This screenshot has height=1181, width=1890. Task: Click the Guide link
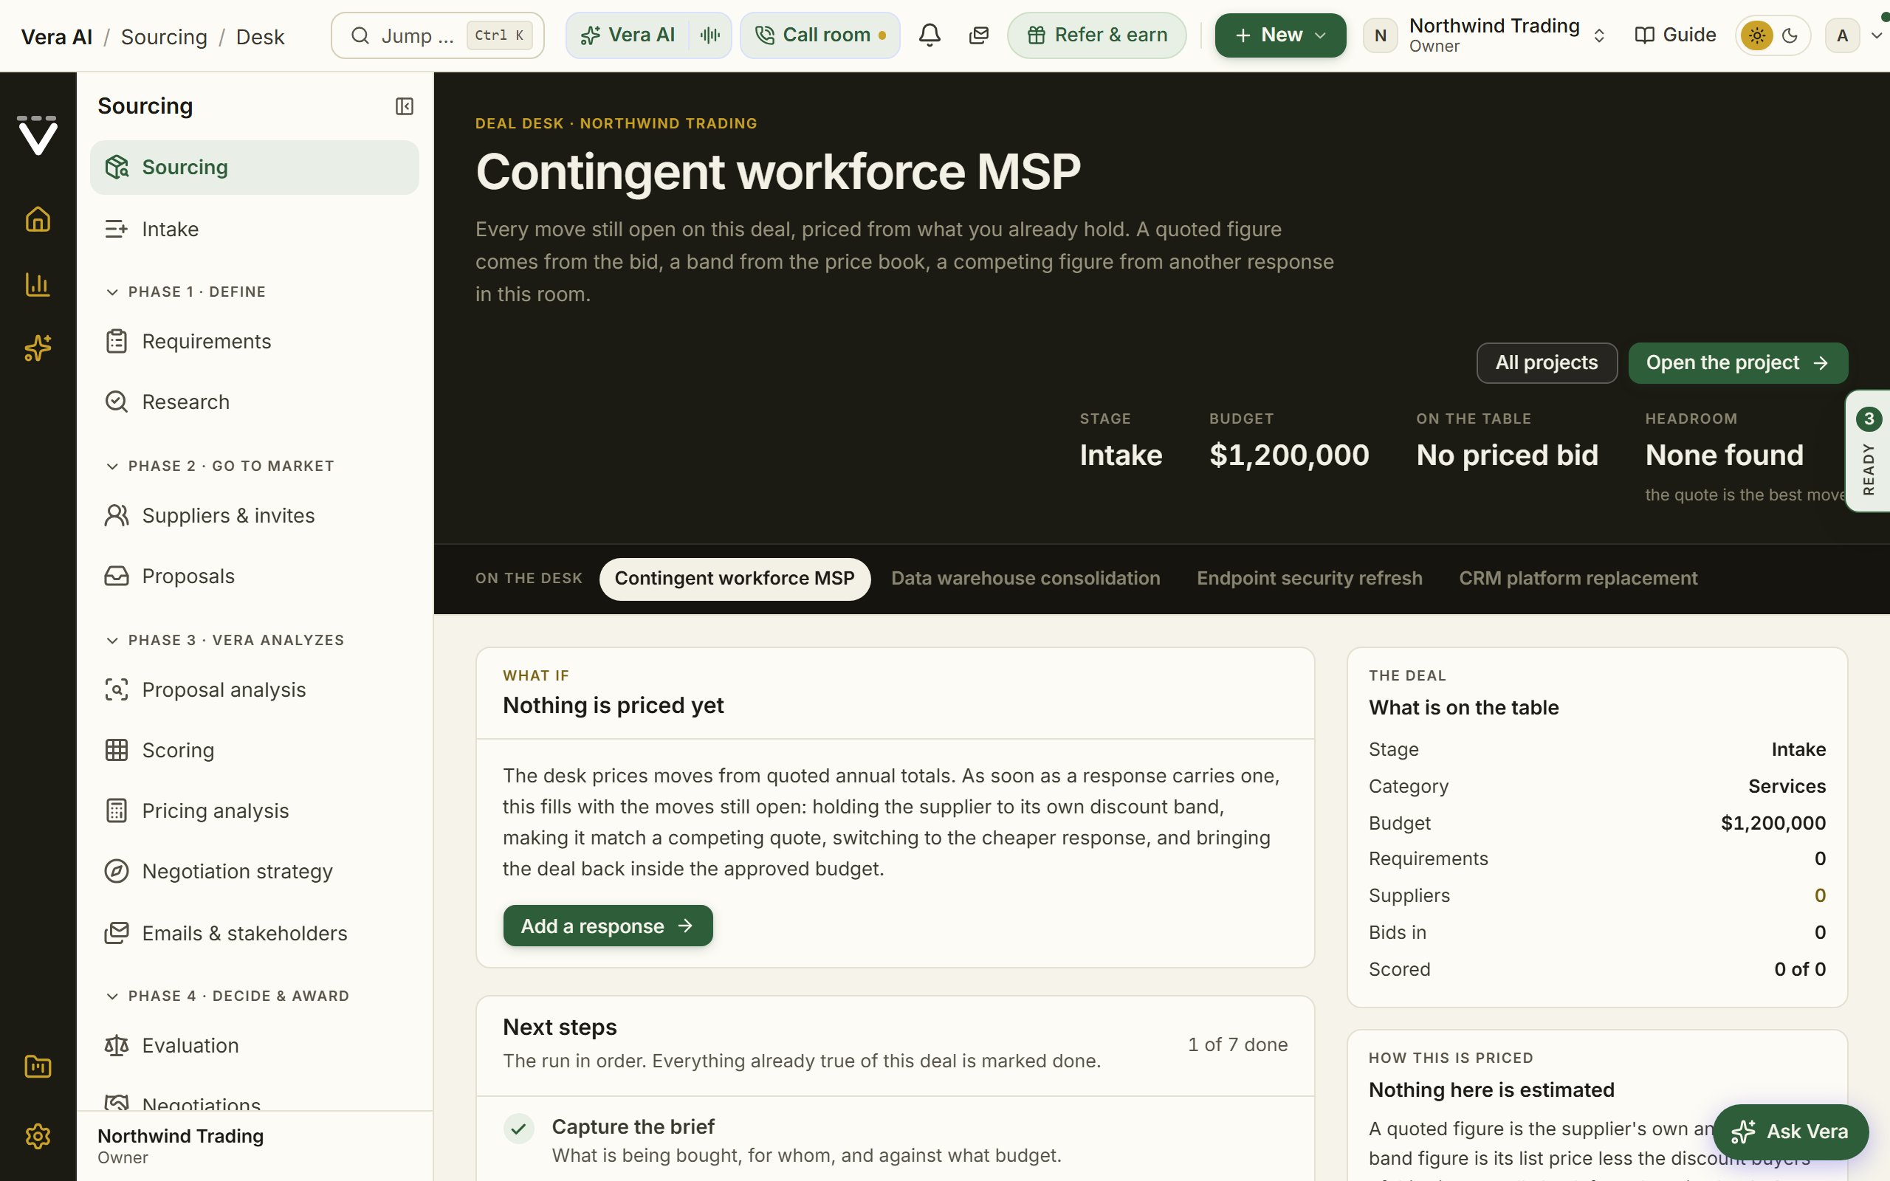coord(1674,35)
